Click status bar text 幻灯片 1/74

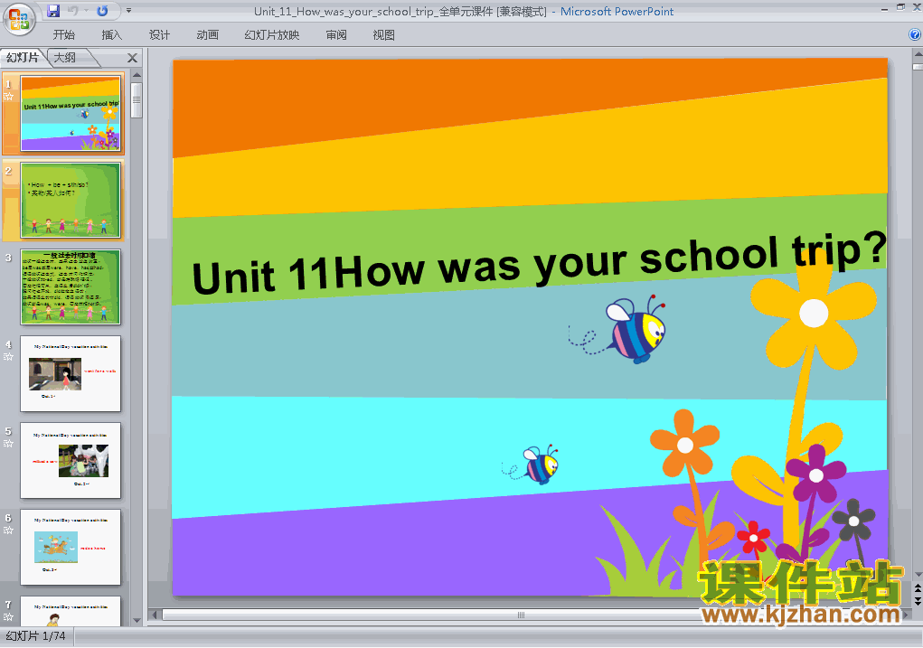tap(35, 636)
